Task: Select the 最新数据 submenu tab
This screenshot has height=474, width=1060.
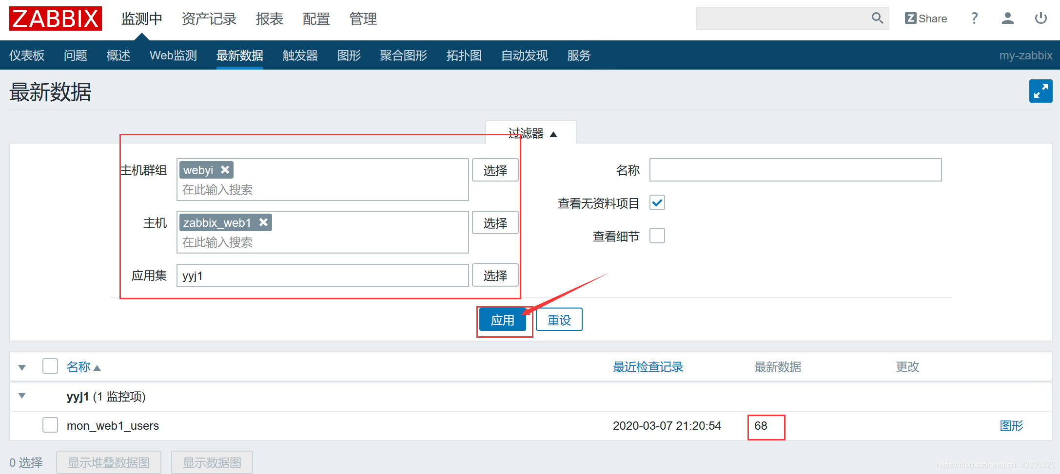Action: [x=240, y=55]
